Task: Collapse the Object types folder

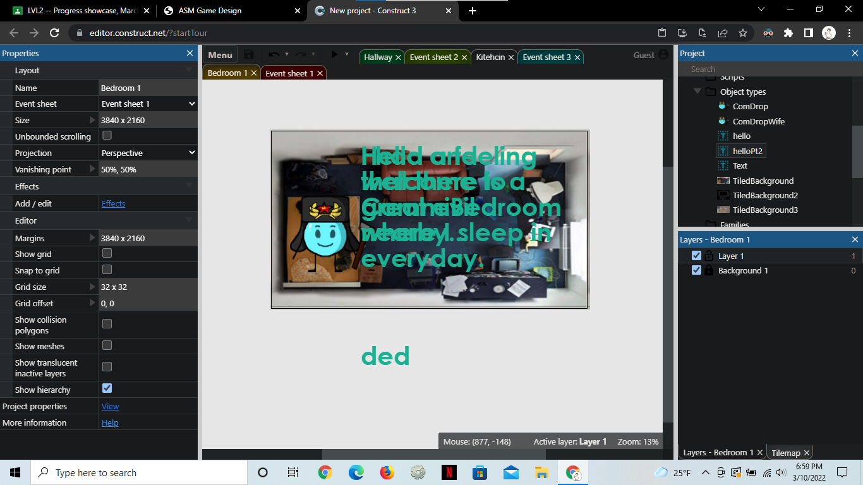Action: click(697, 92)
